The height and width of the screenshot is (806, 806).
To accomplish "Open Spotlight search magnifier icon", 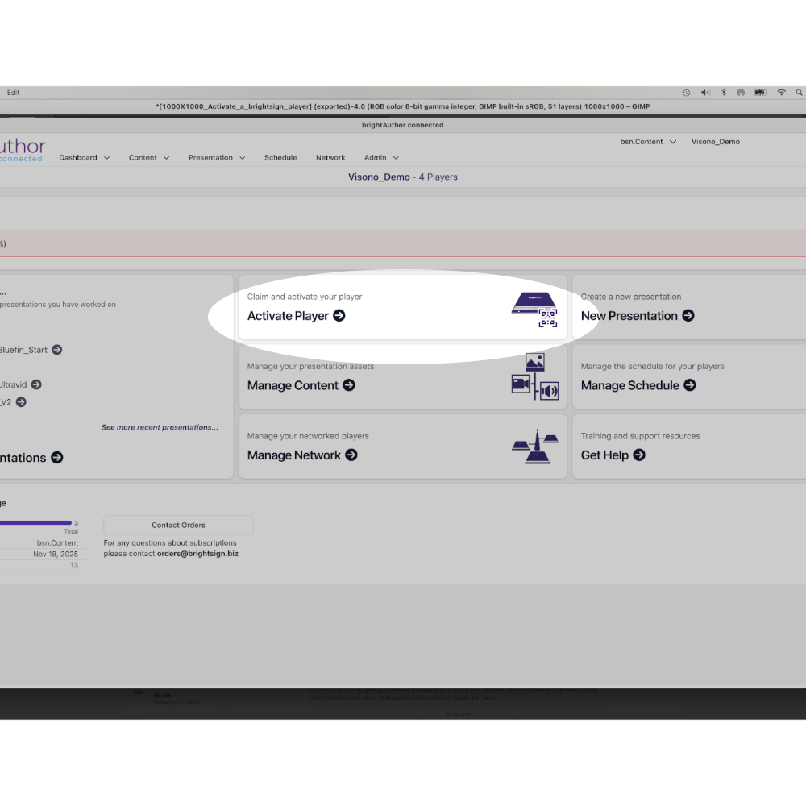I will (800, 93).
